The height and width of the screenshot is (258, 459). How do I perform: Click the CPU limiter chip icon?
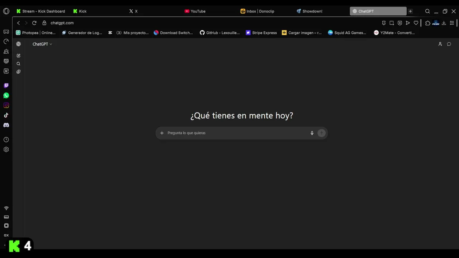pos(6,226)
